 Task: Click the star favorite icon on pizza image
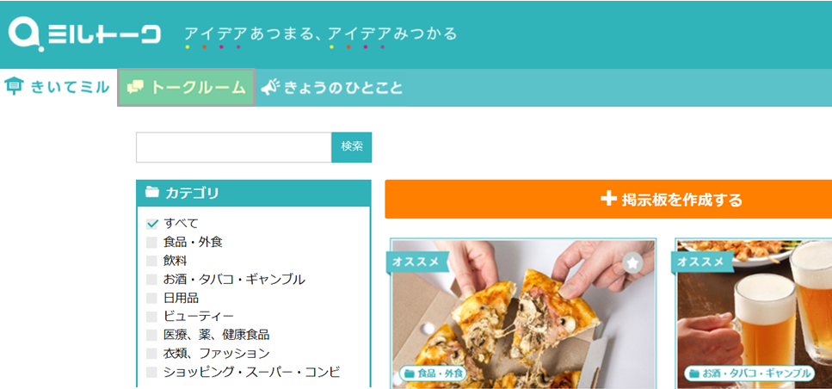click(x=632, y=262)
